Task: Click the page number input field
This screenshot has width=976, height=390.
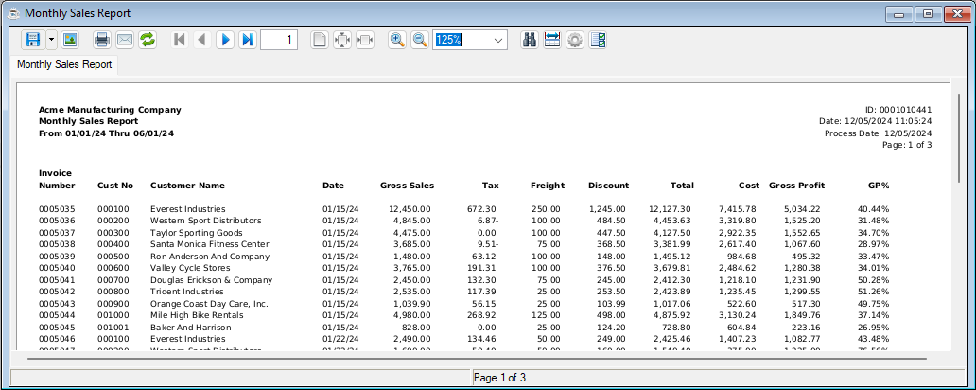Action: click(279, 40)
